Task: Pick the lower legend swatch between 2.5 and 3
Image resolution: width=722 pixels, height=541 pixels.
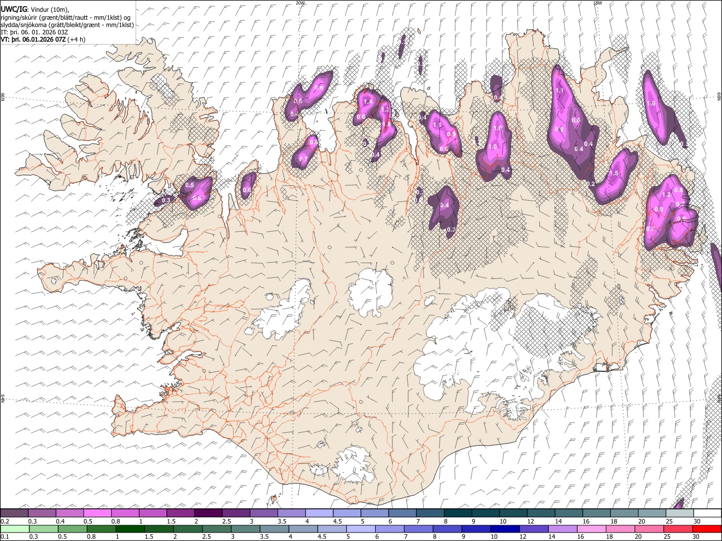Action: (216, 529)
